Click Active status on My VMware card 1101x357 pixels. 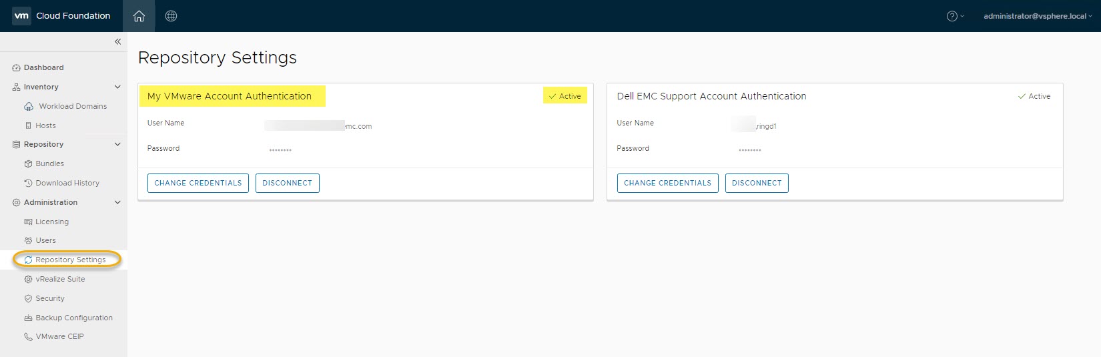[x=565, y=96]
